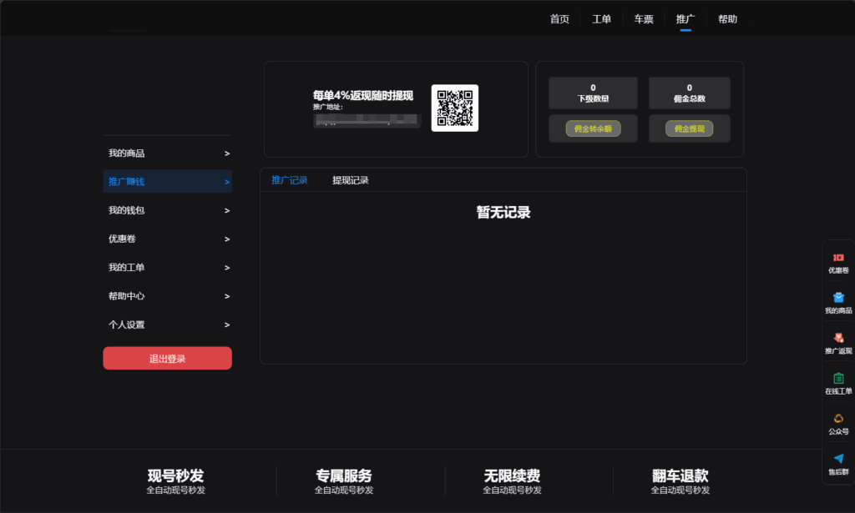Select the 推广记录 tab
Screen dimensions: 855x513
click(289, 180)
